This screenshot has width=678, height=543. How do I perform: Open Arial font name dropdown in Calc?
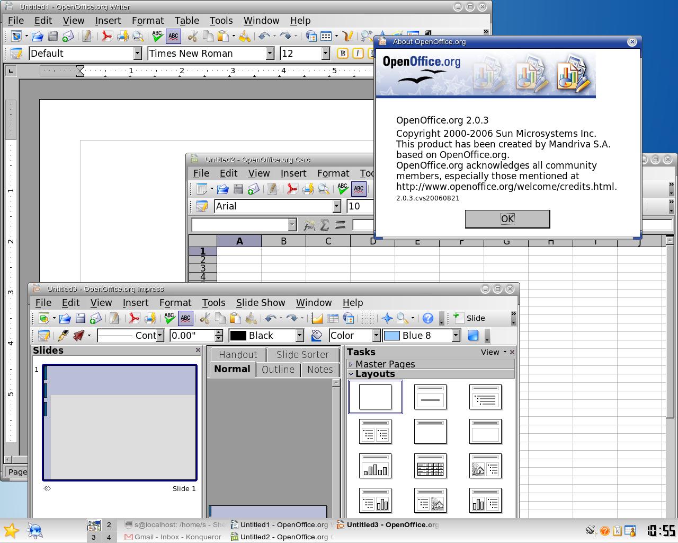tap(336, 206)
